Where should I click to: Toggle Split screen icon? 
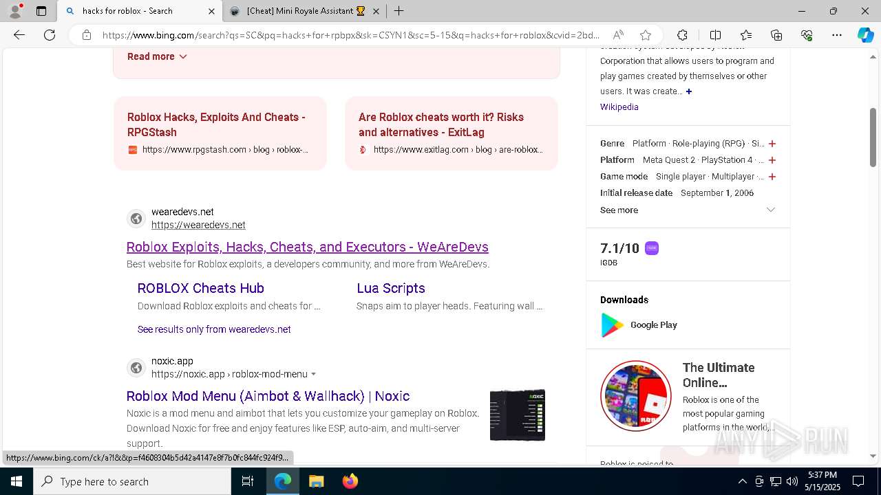715,35
